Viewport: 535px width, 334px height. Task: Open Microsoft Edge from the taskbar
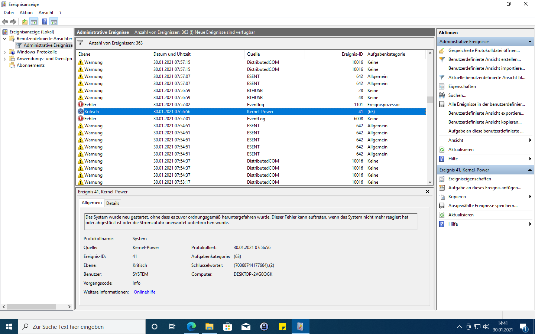(x=191, y=327)
